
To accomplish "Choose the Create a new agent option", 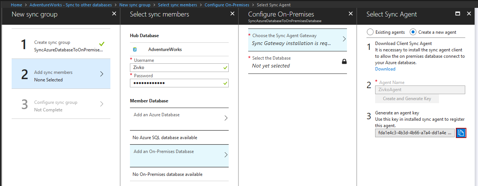I will click(x=413, y=32).
